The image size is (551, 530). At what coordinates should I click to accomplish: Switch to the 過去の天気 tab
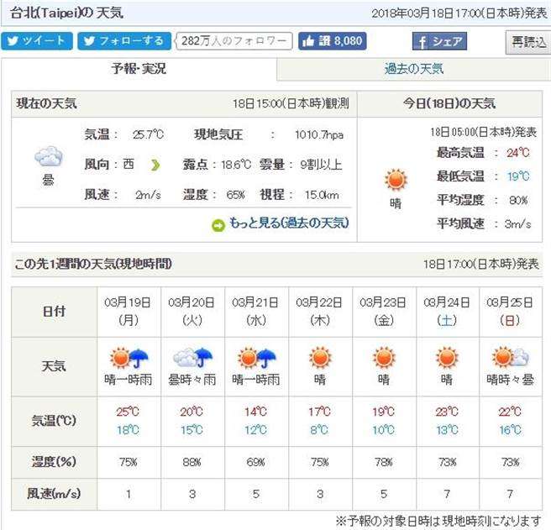click(413, 69)
